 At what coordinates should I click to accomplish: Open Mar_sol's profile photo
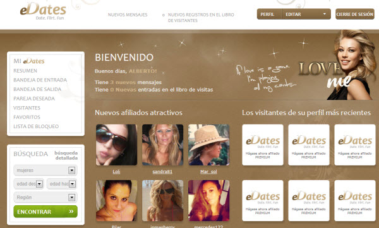209,145
